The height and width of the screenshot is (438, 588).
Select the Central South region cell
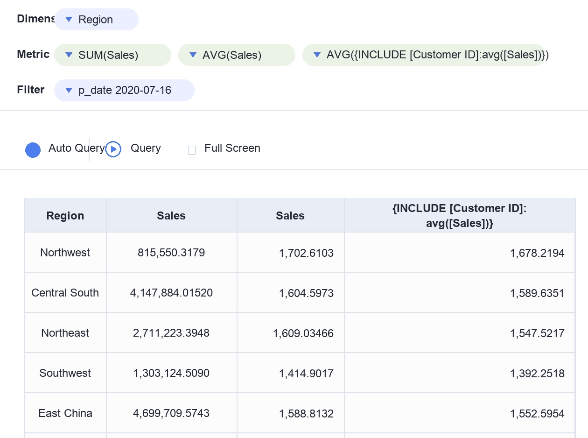pos(65,293)
